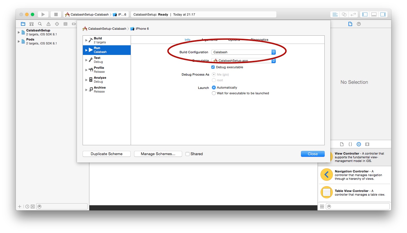Close the scheme editor sheet
407x233 pixels.
[x=313, y=154]
